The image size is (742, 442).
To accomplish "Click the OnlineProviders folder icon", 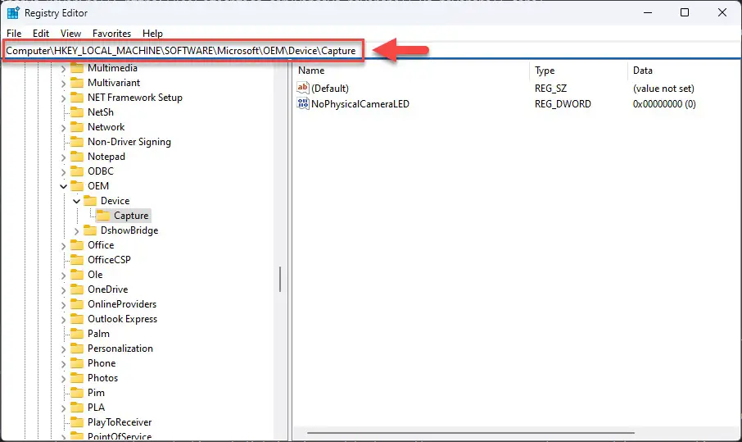I will tap(77, 304).
